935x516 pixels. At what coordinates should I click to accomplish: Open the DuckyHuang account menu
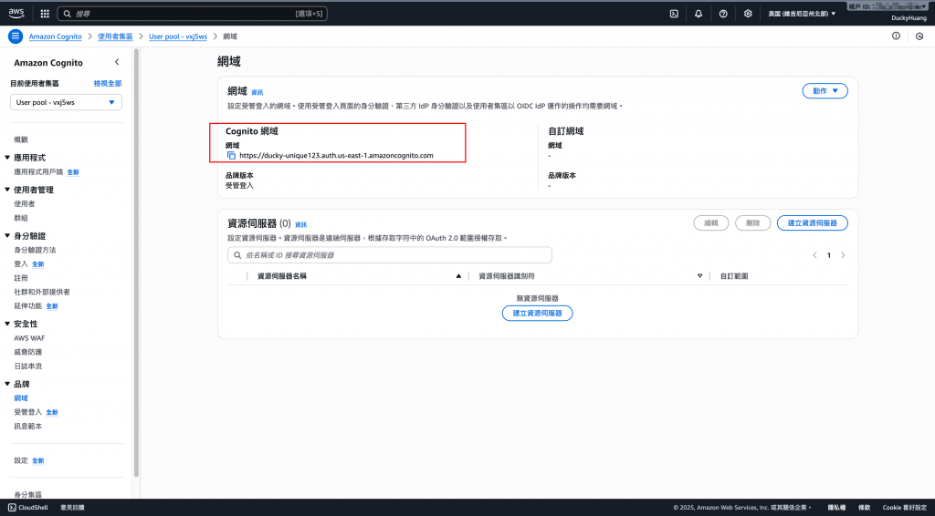(909, 18)
